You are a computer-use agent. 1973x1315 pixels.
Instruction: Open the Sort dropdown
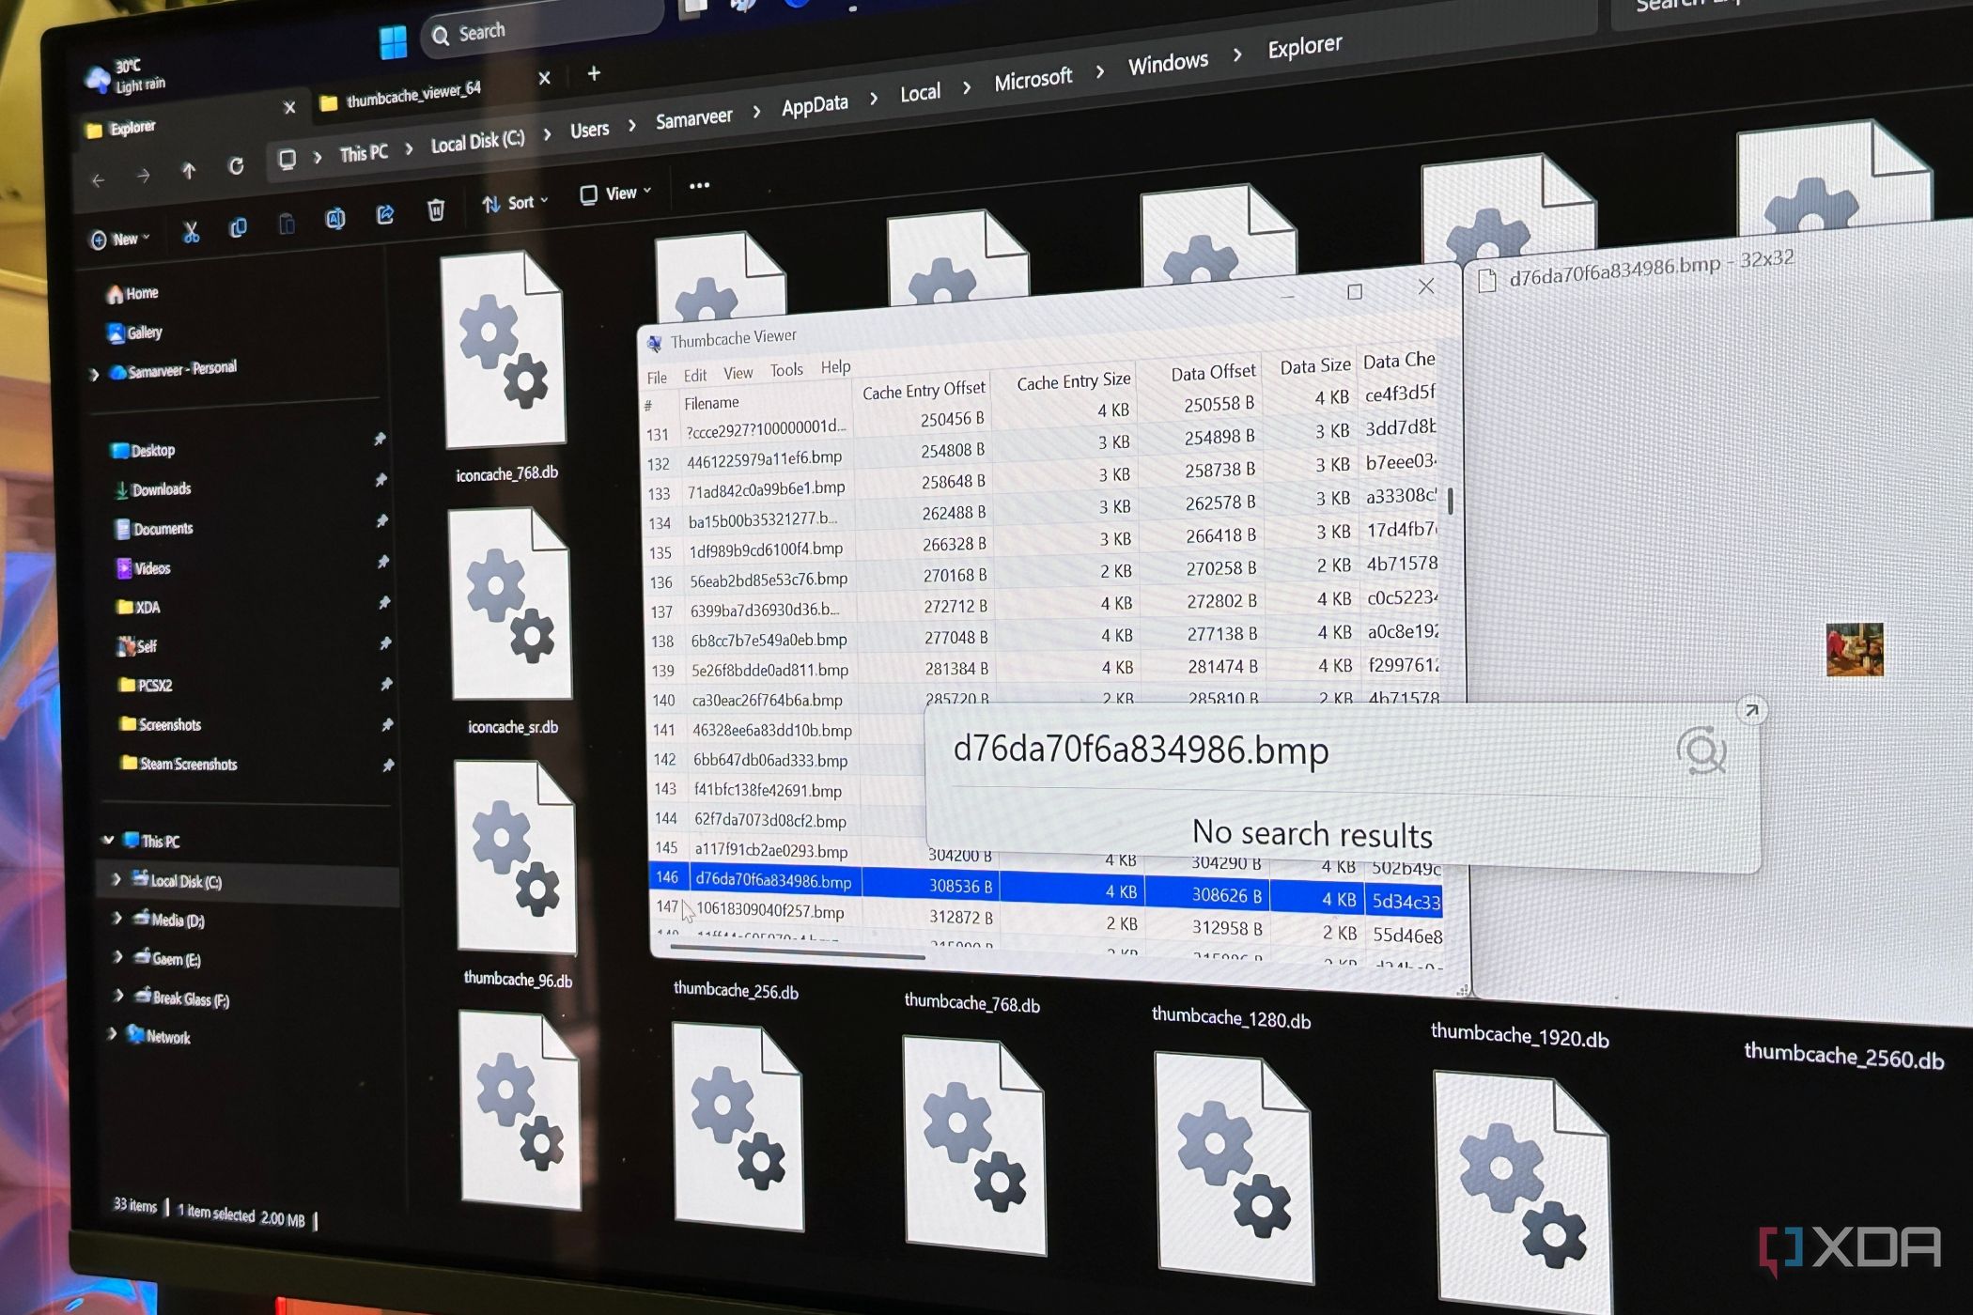(x=515, y=203)
